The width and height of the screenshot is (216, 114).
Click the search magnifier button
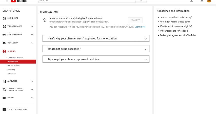(141, 1)
